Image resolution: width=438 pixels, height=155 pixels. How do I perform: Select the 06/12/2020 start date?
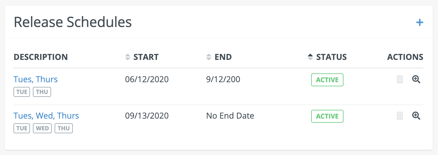pyautogui.click(x=147, y=79)
